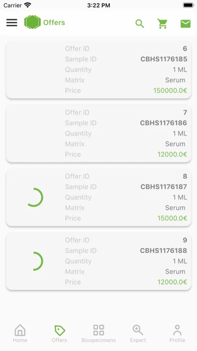Open the hamburger menu
Image resolution: width=197 pixels, height=351 pixels.
(x=12, y=23)
